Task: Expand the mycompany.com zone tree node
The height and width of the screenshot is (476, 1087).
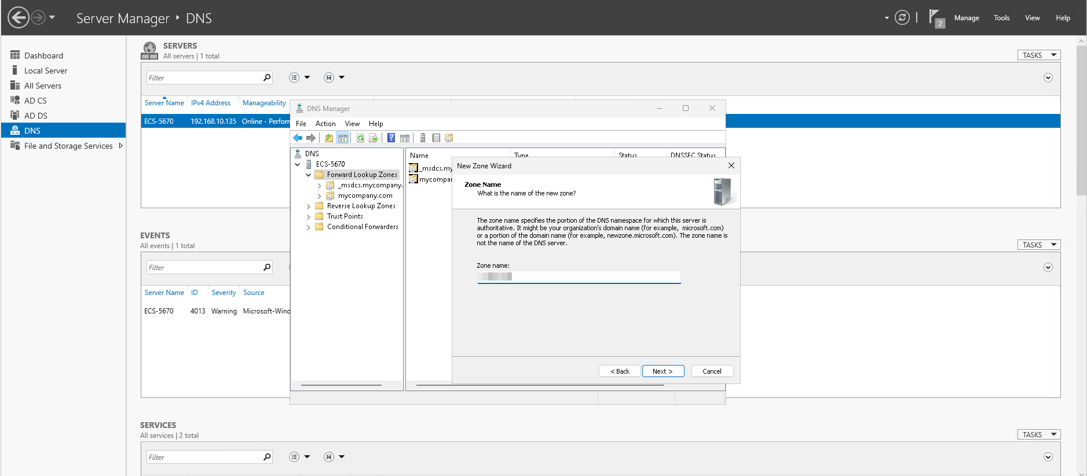Action: [x=319, y=196]
